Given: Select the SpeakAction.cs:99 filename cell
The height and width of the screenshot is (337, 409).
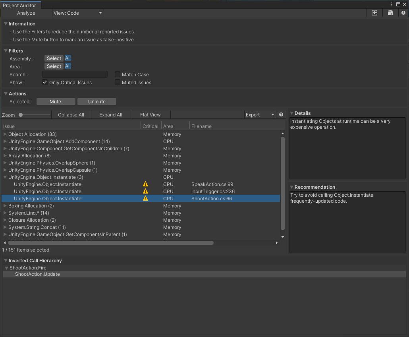Looking at the screenshot, I should click(212, 184).
